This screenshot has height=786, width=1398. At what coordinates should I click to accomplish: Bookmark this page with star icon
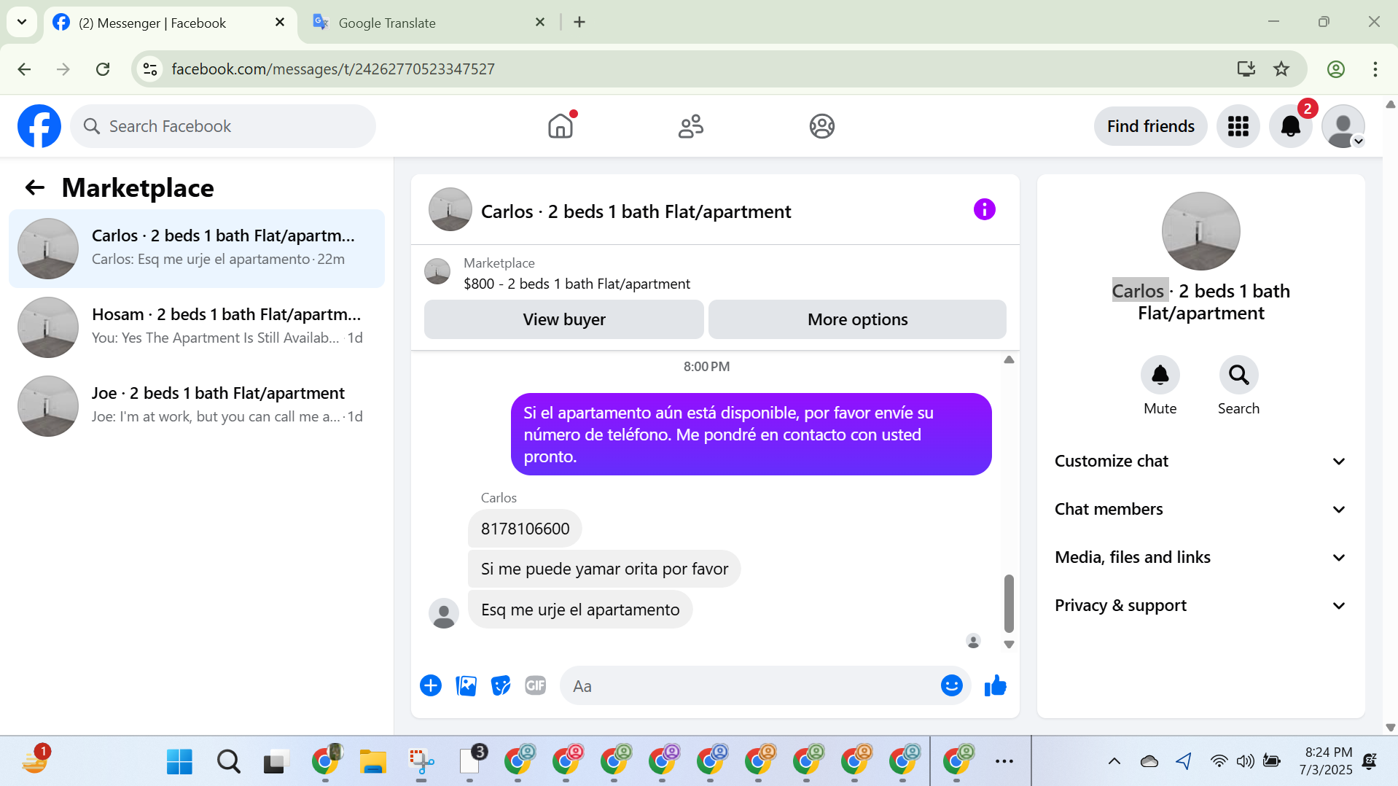(x=1281, y=69)
